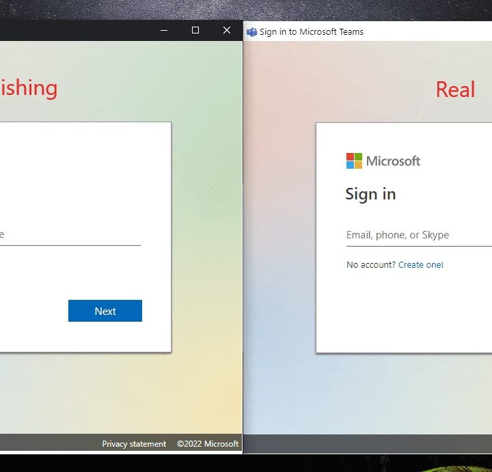
Task: Close the phishing window
Action: pyautogui.click(x=227, y=30)
